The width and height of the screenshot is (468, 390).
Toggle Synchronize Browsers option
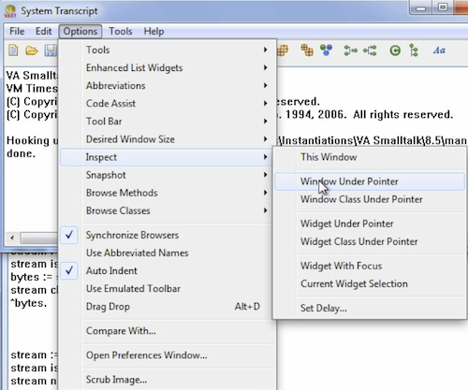(x=167, y=235)
